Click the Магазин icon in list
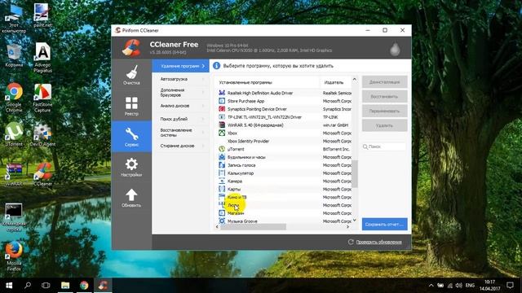This screenshot has width=522, height=293. pos(222,213)
